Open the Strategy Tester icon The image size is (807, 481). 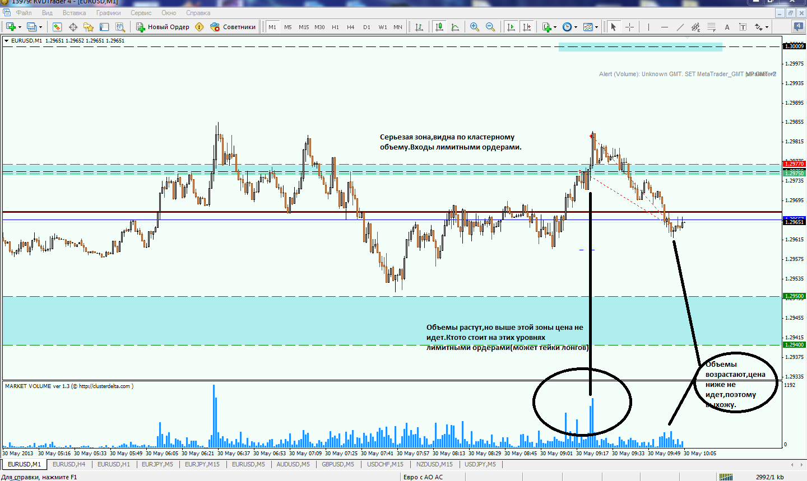tap(120, 27)
